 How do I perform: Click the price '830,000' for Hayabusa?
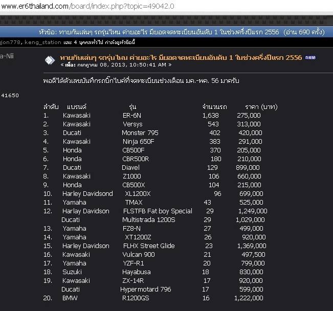251,272
